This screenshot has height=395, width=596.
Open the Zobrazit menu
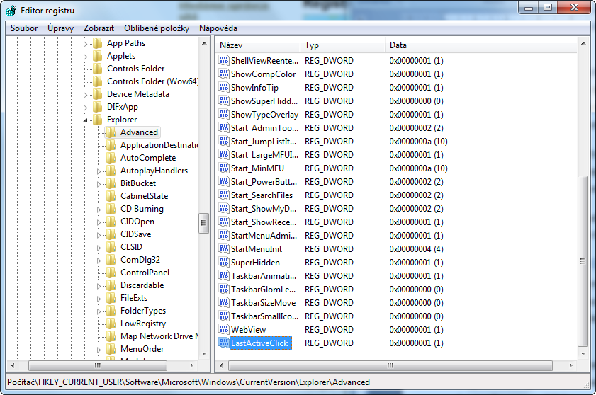point(99,28)
